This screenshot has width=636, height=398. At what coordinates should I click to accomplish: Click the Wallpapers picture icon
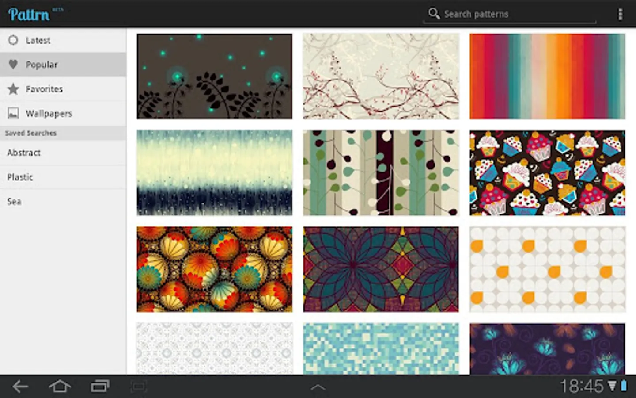point(13,113)
